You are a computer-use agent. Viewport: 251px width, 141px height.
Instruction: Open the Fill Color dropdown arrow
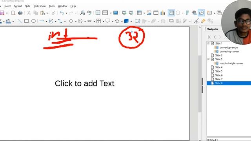pyautogui.click(x=13, y=21)
